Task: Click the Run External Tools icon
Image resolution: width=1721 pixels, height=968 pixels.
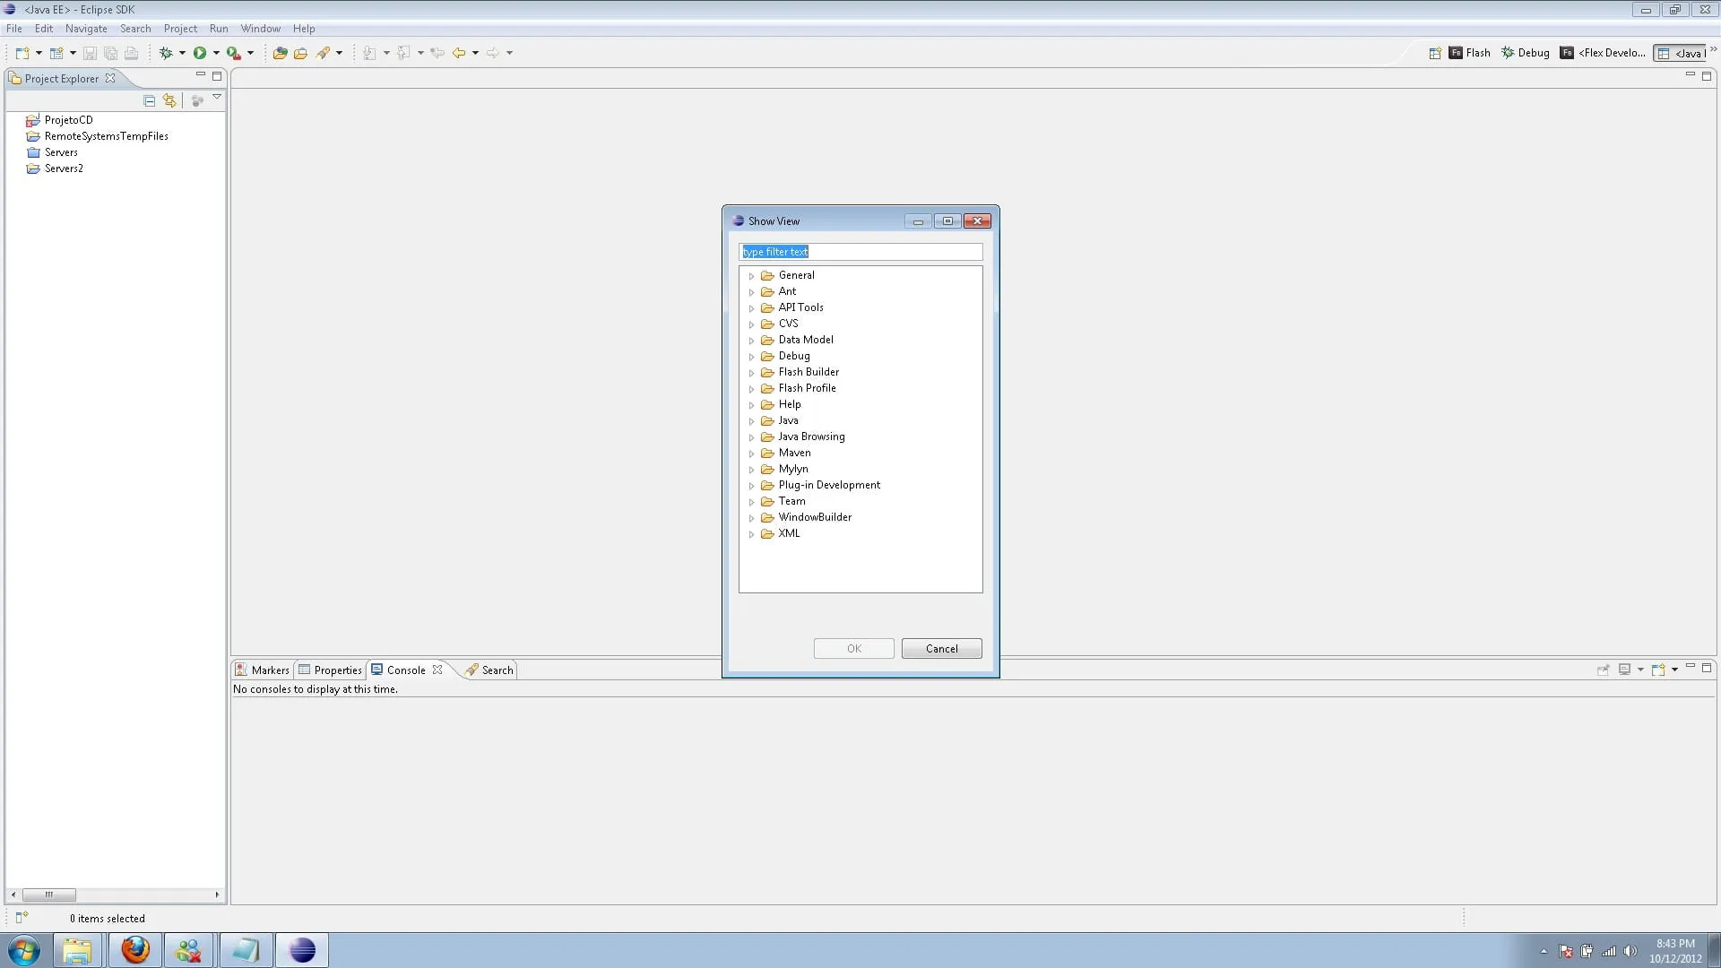Action: pyautogui.click(x=233, y=53)
